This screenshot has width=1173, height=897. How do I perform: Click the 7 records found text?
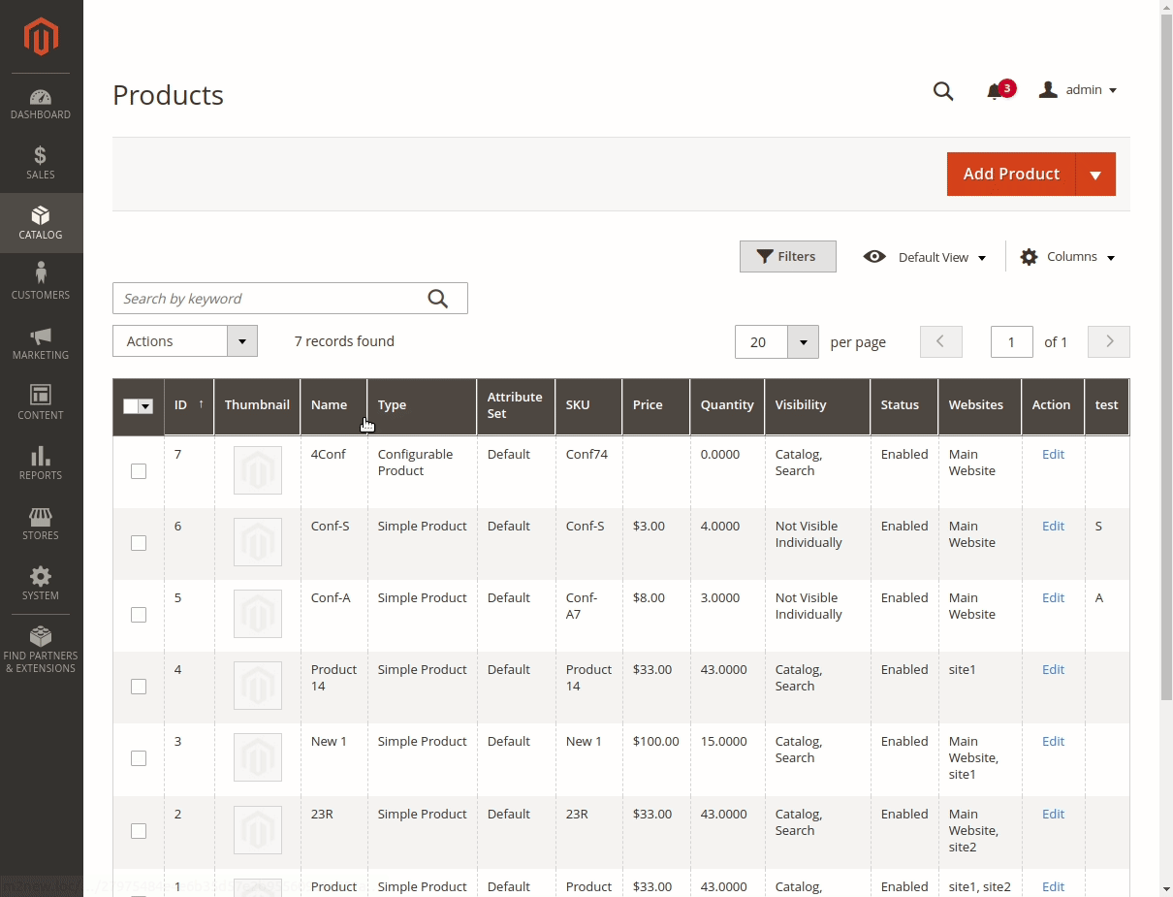344,341
